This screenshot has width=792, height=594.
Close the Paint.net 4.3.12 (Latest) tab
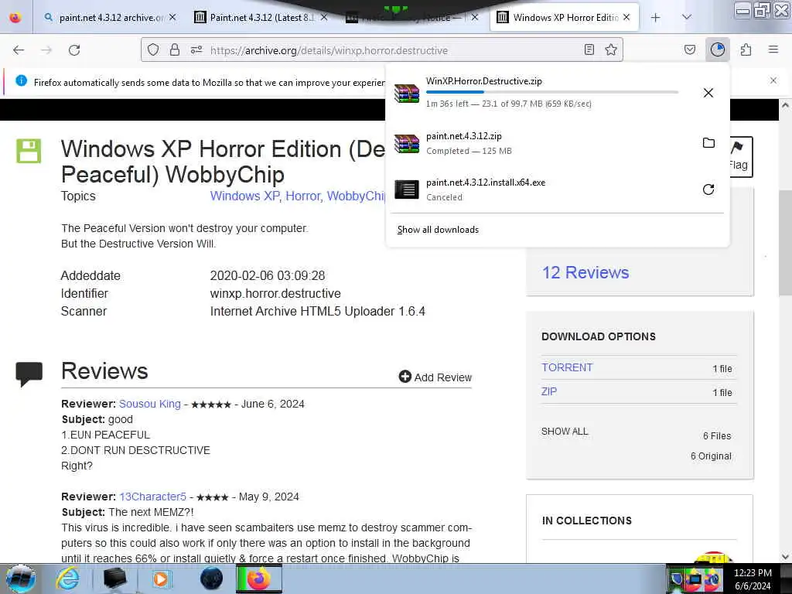[x=324, y=17]
